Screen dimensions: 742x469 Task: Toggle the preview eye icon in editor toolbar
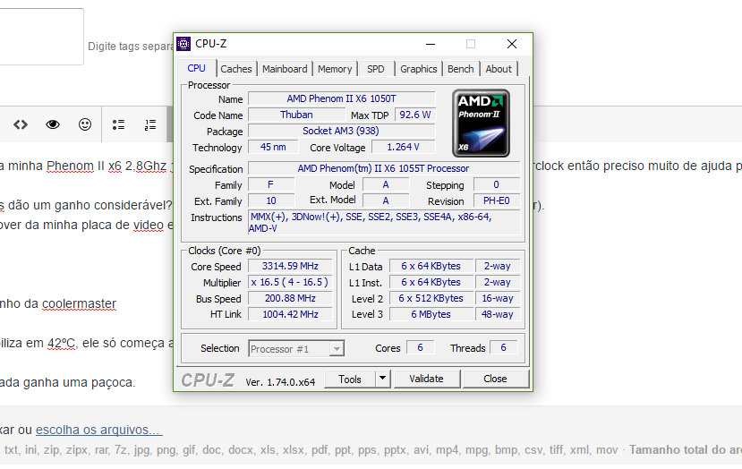53,124
